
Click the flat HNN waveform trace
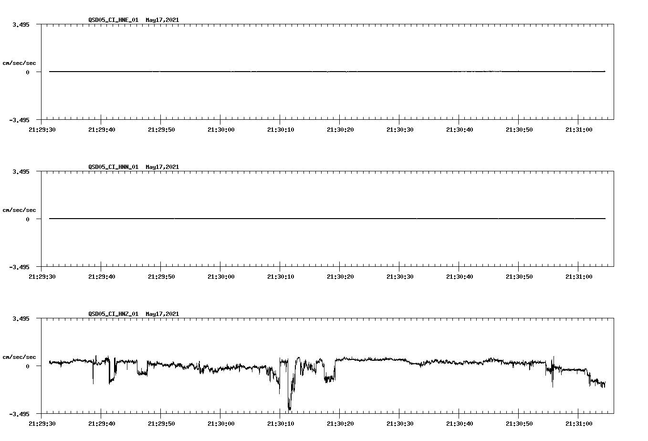click(286, 219)
